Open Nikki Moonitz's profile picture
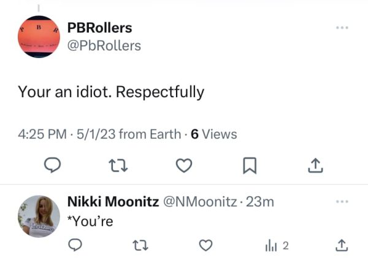Image resolution: width=368 pixels, height=268 pixels. [38, 216]
